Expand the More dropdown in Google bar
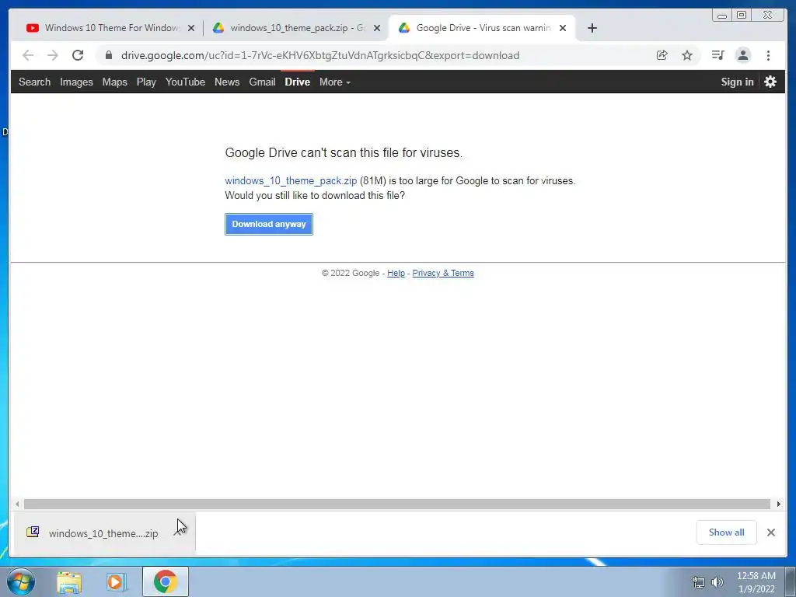Viewport: 796px width, 597px height. click(335, 82)
